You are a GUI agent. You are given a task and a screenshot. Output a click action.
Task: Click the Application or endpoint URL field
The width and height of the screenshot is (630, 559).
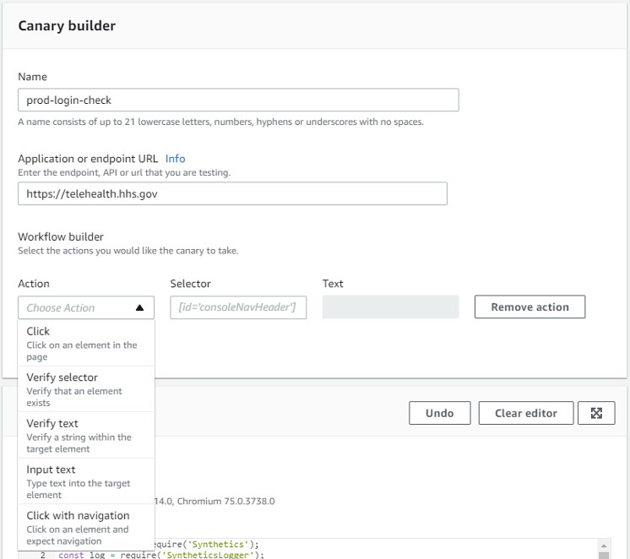(231, 193)
